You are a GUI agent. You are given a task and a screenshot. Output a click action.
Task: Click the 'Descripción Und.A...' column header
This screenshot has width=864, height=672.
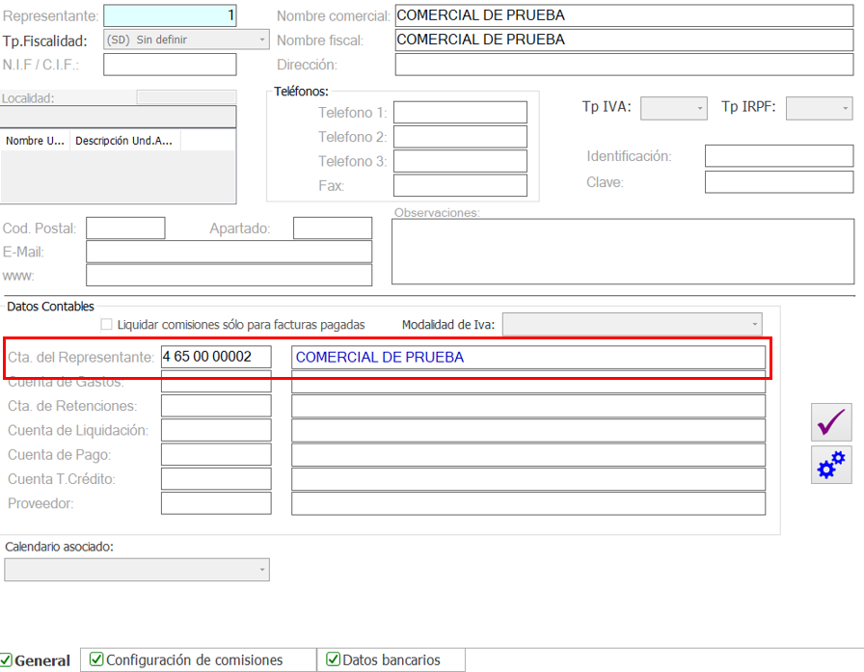[x=124, y=141]
